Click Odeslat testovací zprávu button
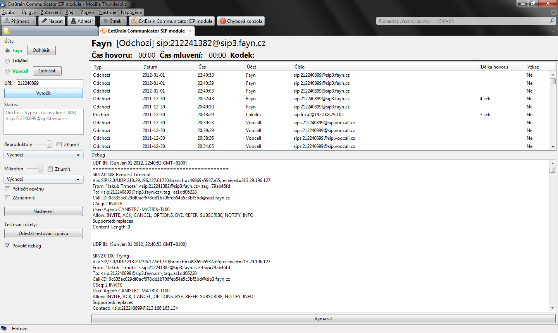Image resolution: width=558 pixels, height=333 pixels. point(43,233)
